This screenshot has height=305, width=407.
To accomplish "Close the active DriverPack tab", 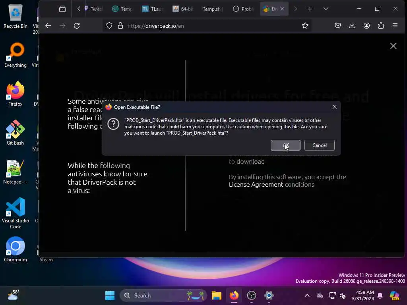I will 282,9.
